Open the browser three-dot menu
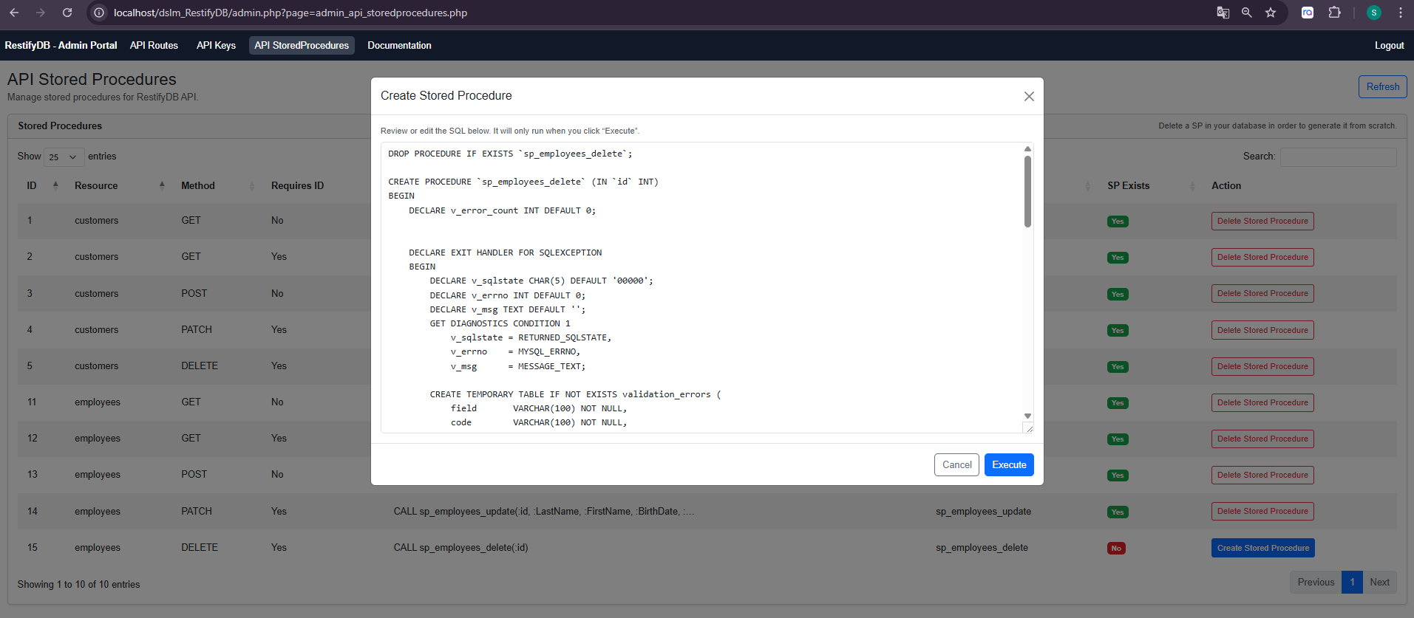Screen dimensions: 1414x618 pos(1400,13)
